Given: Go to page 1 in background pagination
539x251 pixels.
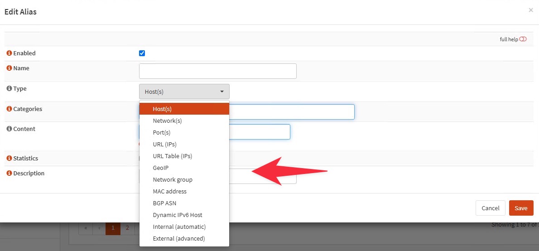Looking at the screenshot, I should coord(113,228).
